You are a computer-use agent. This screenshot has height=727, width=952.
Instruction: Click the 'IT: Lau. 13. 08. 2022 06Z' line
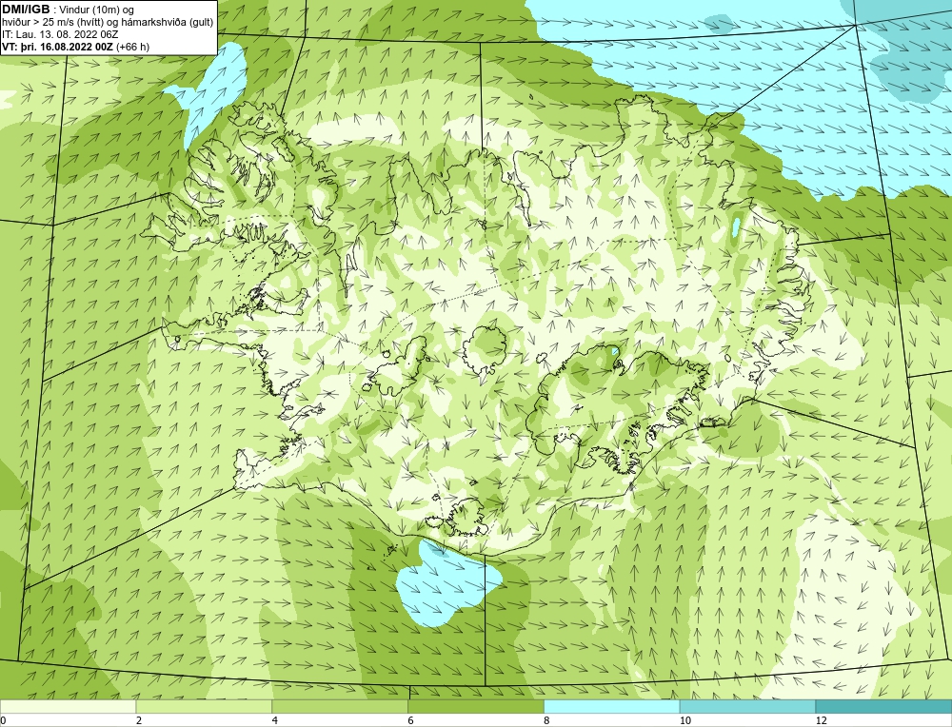pyautogui.click(x=60, y=34)
